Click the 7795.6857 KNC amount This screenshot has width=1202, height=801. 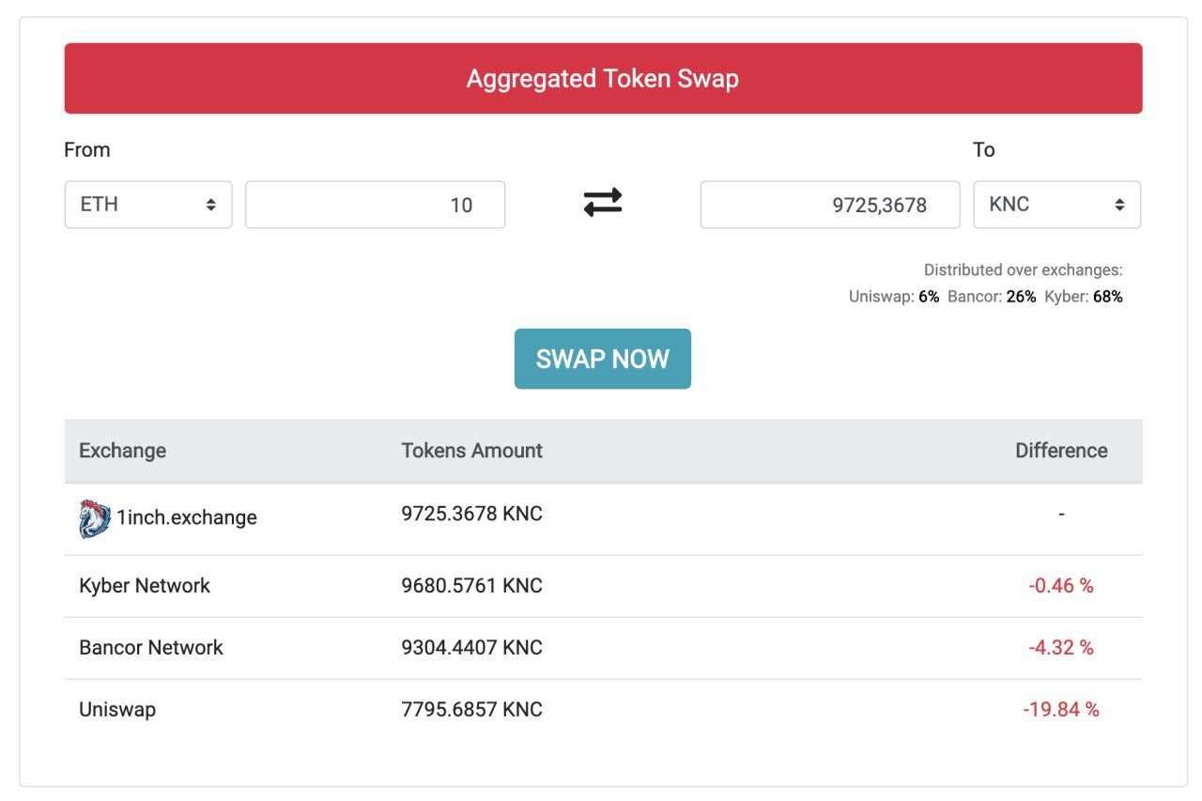point(472,710)
